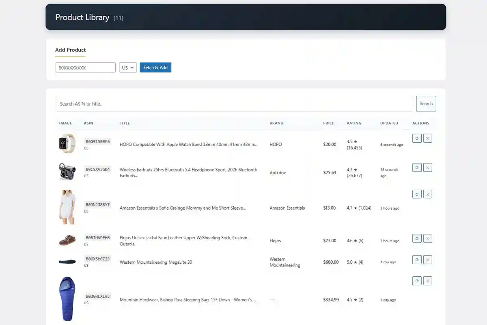487x325 pixels.
Task: Delete the Flojos sandals entry
Action: click(428, 238)
